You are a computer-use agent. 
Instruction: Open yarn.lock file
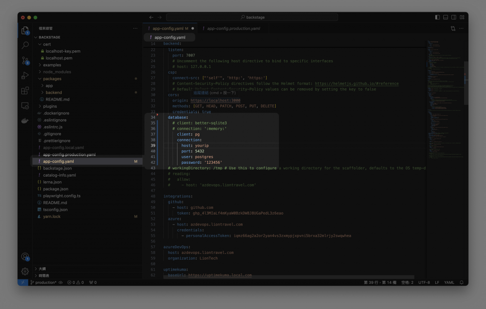pyautogui.click(x=52, y=216)
